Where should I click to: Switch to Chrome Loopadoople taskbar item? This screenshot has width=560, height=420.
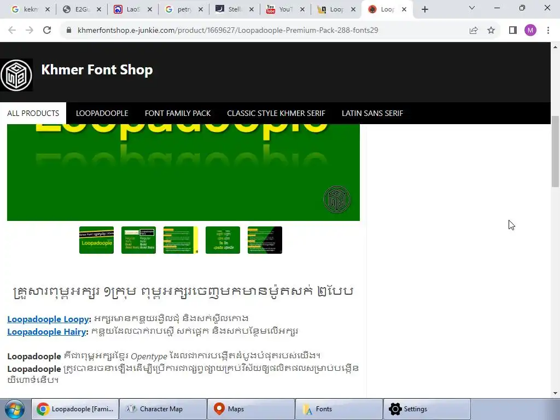(x=75, y=409)
